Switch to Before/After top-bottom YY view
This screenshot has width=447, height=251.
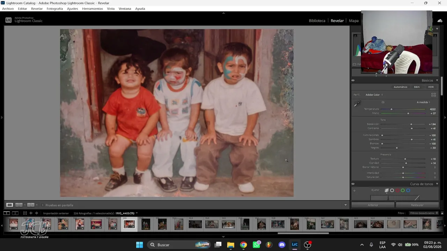(x=30, y=205)
